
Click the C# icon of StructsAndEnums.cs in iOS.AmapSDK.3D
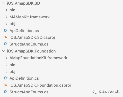(6, 44)
